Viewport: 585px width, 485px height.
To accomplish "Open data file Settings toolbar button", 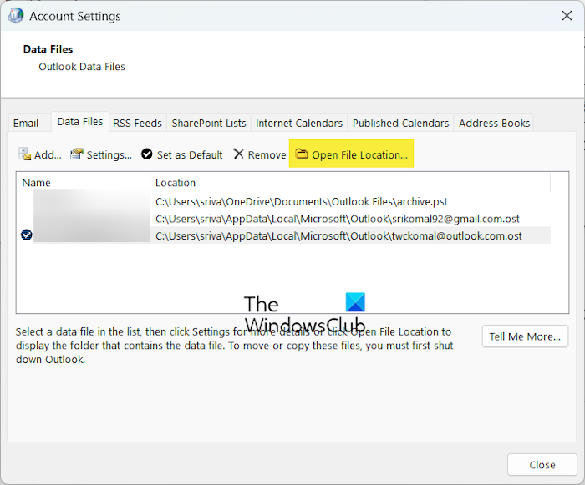I will (x=101, y=154).
